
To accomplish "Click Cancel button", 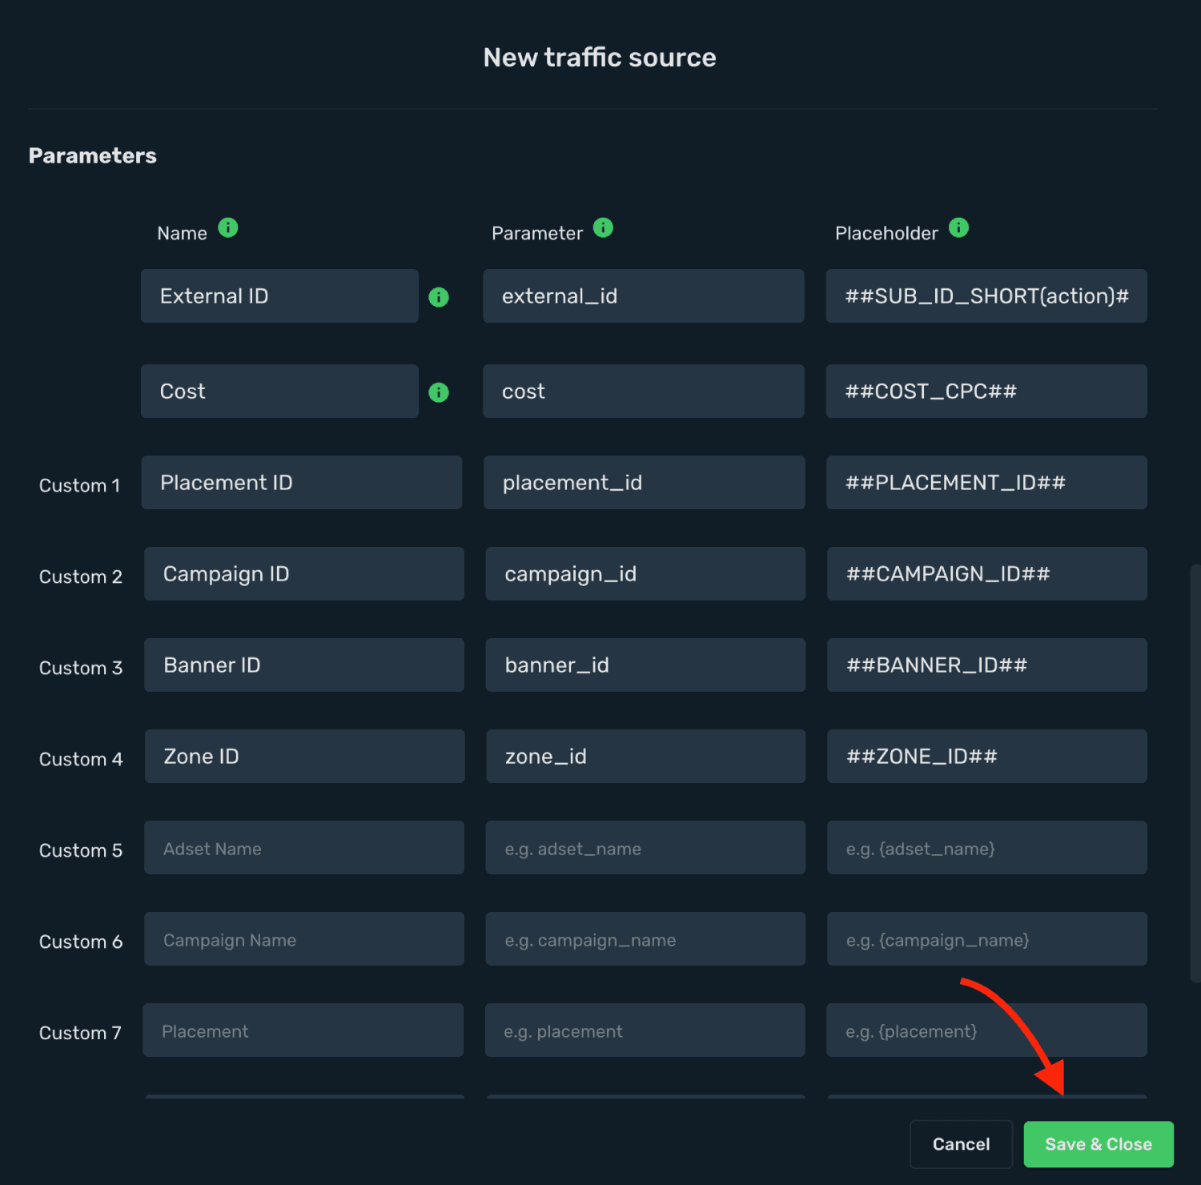I will click(x=961, y=1144).
